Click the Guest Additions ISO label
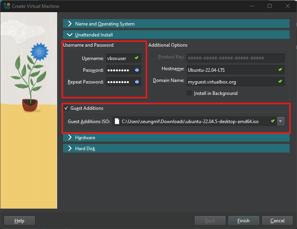Screen dimensions: 297x229 point(89,121)
